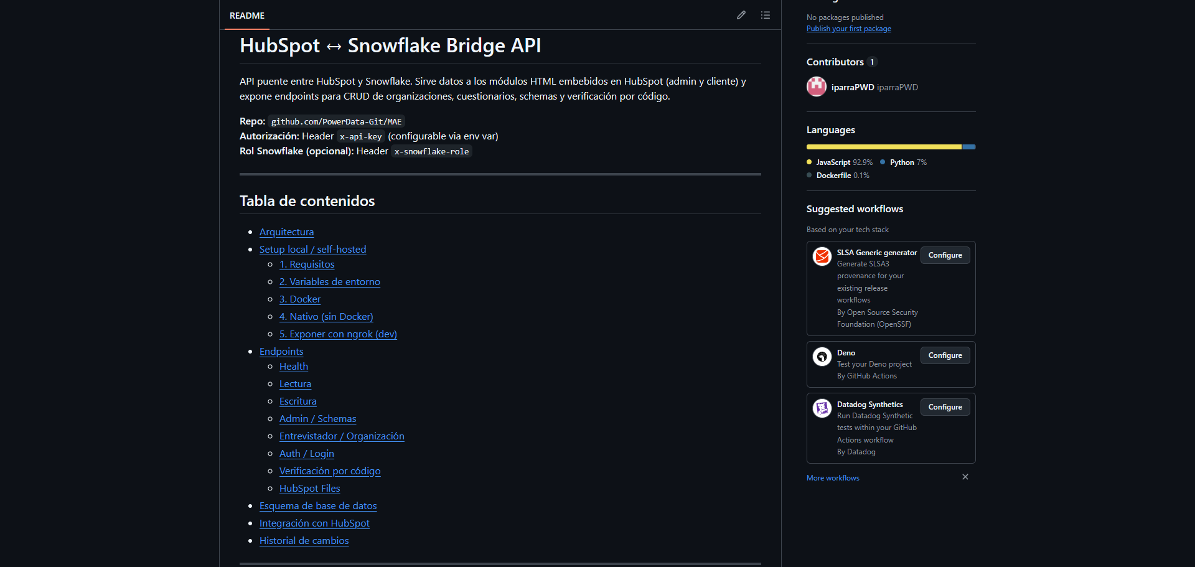This screenshot has height=567, width=1195.
Task: Click the Datadog Synthetics logo icon
Action: click(x=822, y=408)
